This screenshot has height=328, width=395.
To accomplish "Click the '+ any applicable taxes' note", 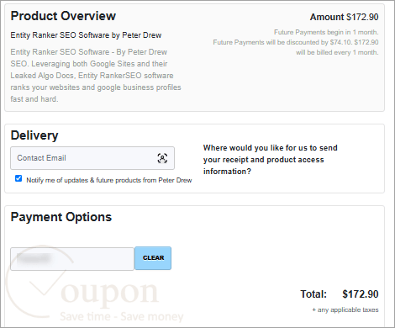I will coord(345,309).
